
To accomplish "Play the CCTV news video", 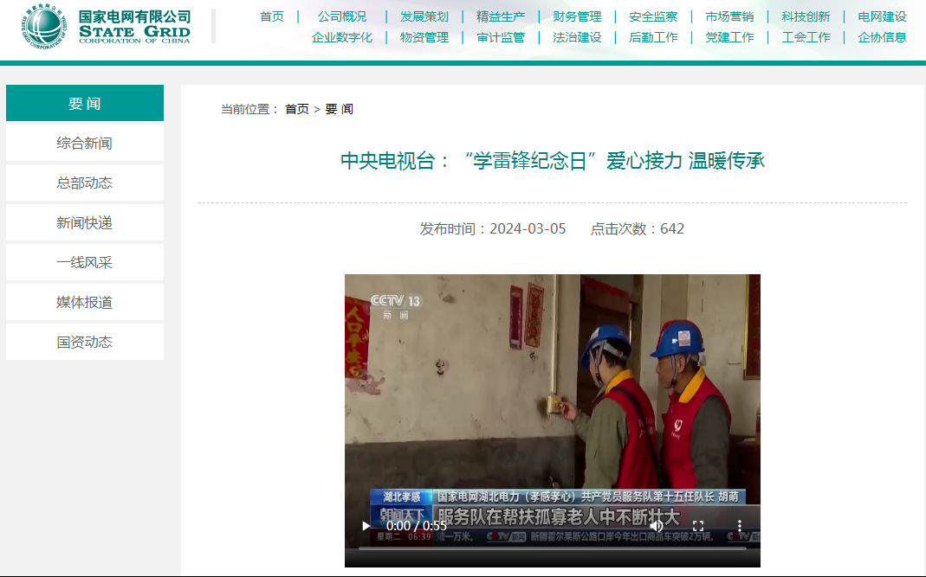I will pos(366,526).
